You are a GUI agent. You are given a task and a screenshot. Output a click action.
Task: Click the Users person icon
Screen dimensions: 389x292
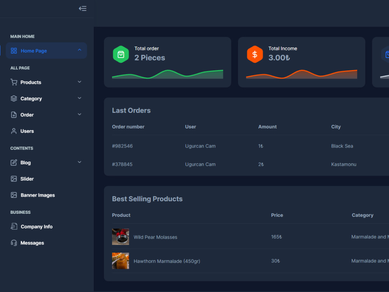[x=14, y=131]
